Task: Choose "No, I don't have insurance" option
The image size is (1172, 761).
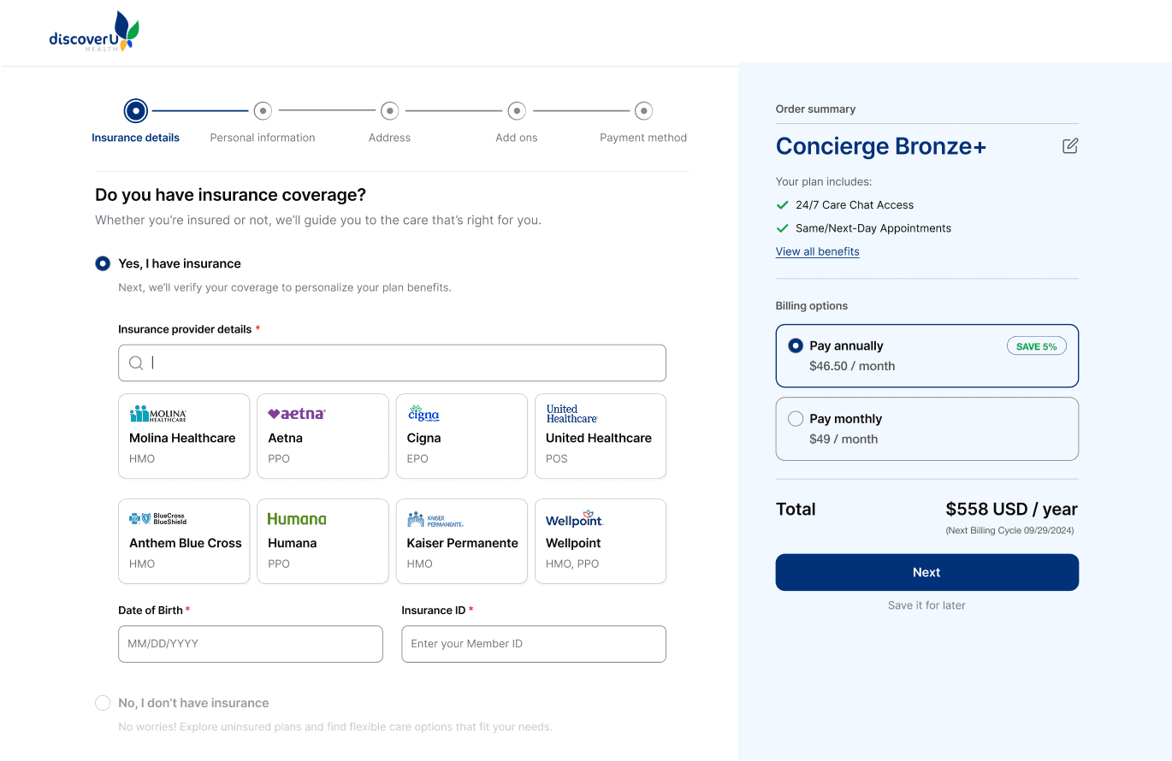Action: pos(104,703)
